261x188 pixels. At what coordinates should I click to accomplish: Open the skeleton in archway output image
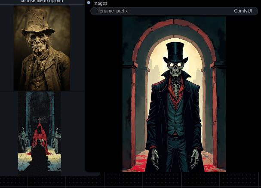[x=174, y=94]
